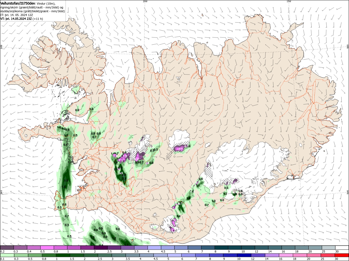This screenshot has width=349, height=261.
Task: Click the 0.8 swatch in the rain scale
Action: (49, 255)
